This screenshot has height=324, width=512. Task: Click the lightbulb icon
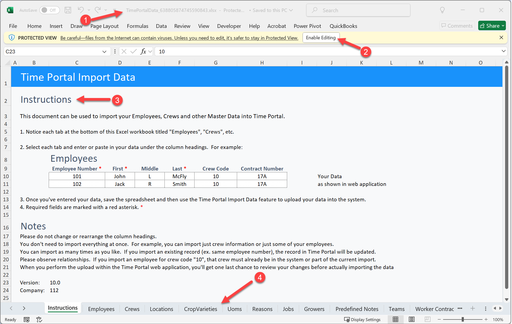point(442,10)
